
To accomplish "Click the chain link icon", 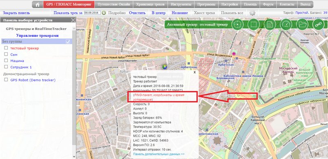I will (319, 25).
